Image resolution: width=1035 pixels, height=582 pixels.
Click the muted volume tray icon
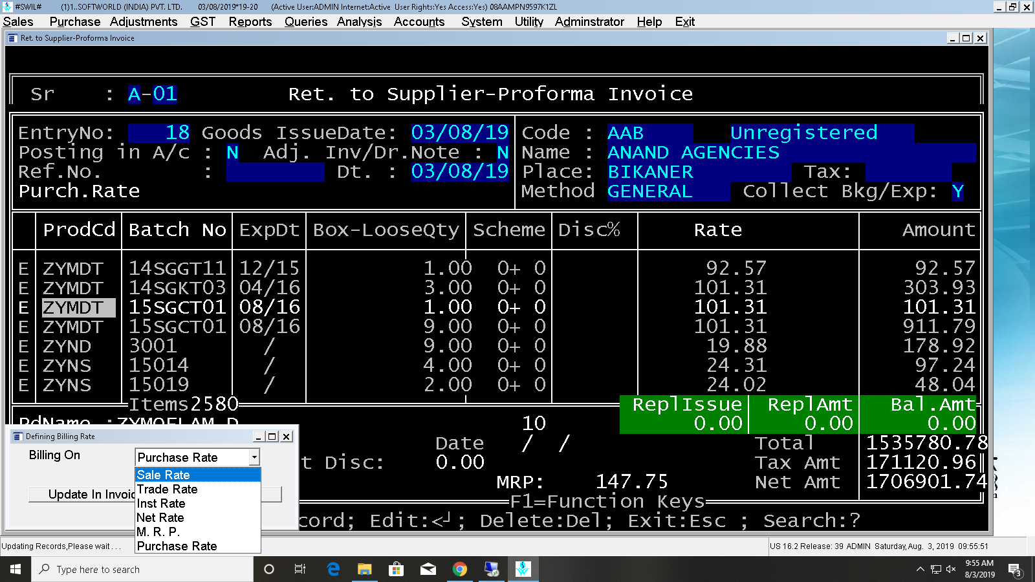951,569
